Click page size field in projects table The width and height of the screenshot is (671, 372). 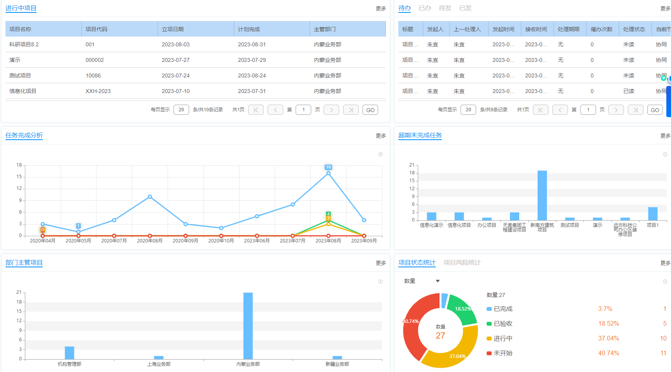(181, 110)
